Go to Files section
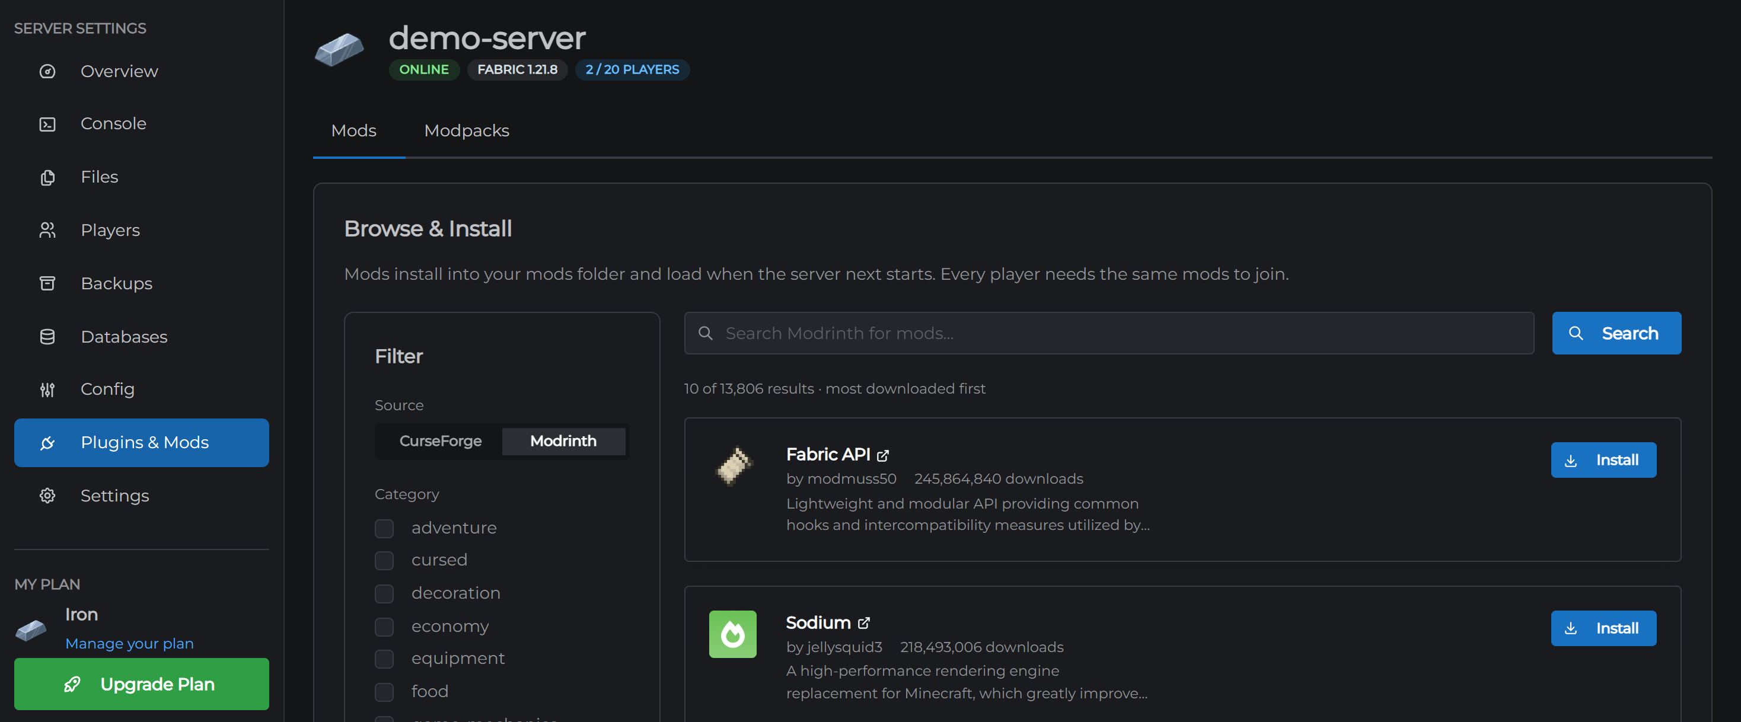Image resolution: width=1741 pixels, height=722 pixels. pos(141,177)
